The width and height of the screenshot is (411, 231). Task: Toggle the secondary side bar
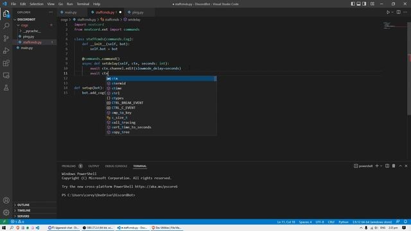click(x=364, y=4)
